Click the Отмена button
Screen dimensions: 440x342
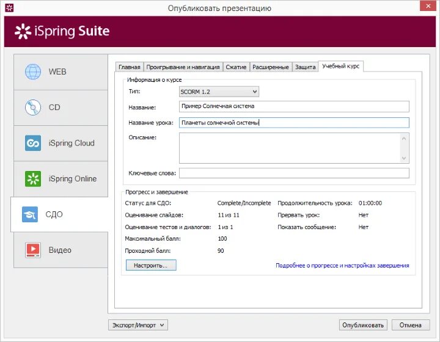coord(411,325)
